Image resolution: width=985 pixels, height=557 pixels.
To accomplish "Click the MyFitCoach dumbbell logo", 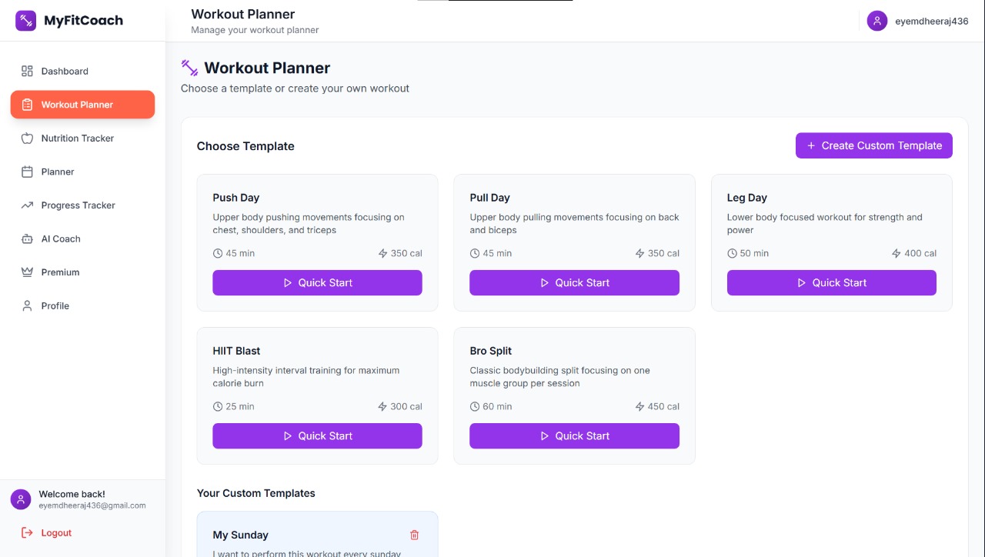I will pos(25,20).
